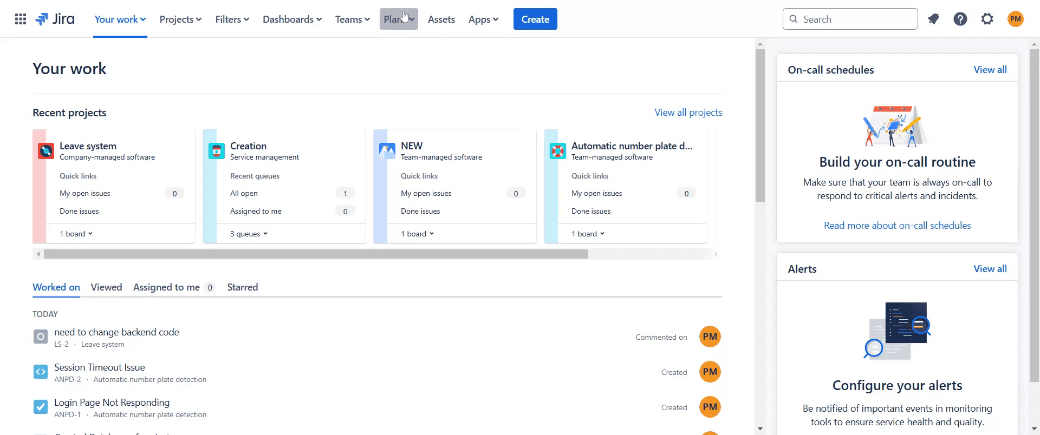
Task: Click View all in Alerts panel
Action: click(x=990, y=269)
